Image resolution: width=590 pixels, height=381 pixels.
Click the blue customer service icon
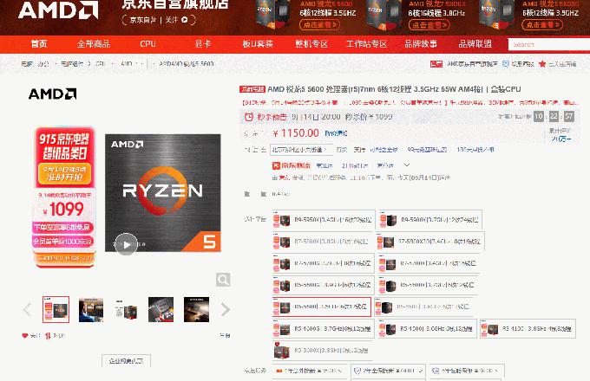[506, 64]
